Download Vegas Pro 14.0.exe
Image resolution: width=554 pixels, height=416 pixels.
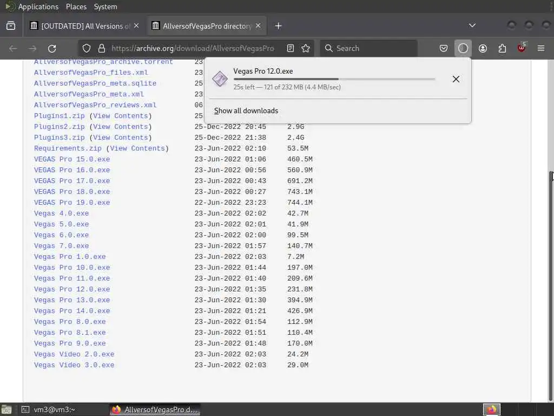(x=72, y=311)
